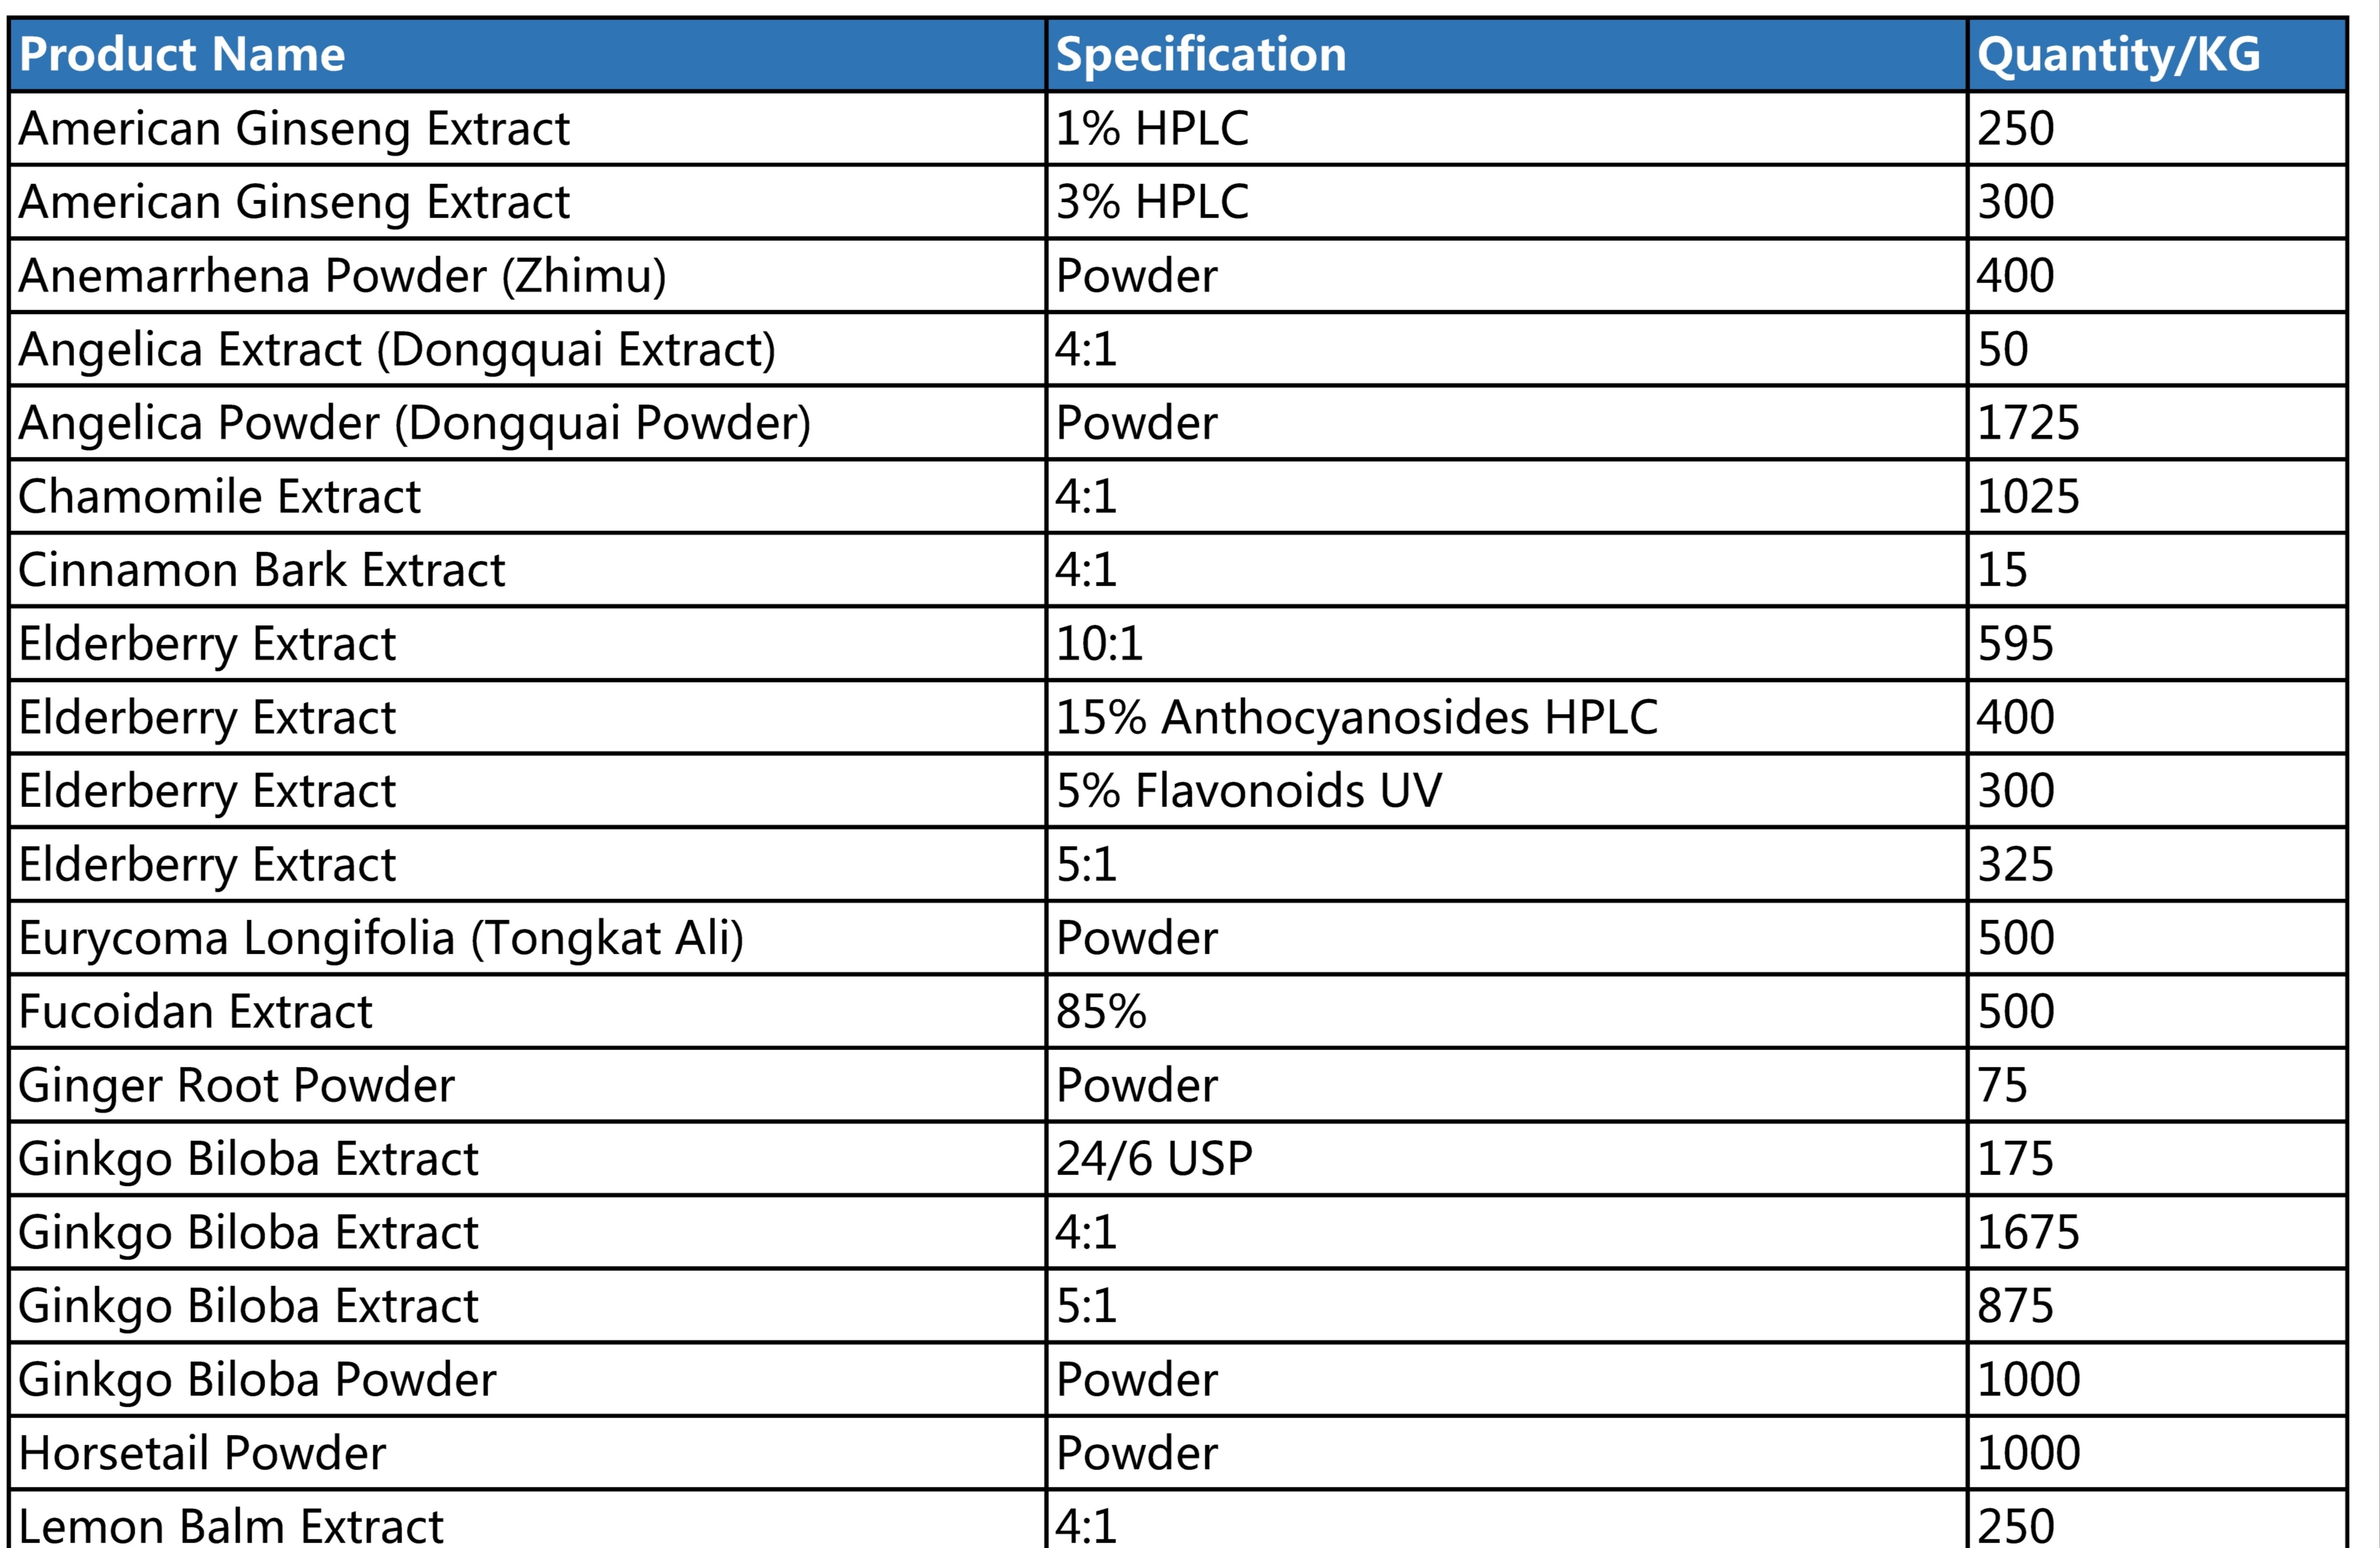The image size is (2380, 1548).
Task: Click the Elderberry Extract 10:1 quantity 595 cell
Action: (2157, 643)
